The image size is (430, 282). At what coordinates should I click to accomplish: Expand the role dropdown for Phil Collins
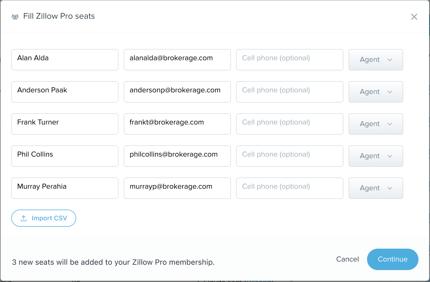(376, 156)
